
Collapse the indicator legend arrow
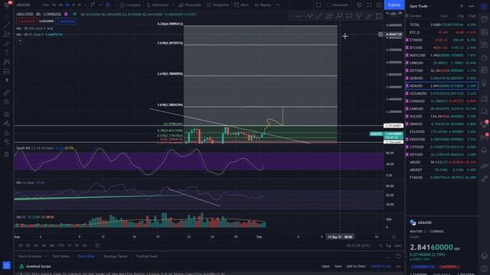pyautogui.click(x=20, y=40)
